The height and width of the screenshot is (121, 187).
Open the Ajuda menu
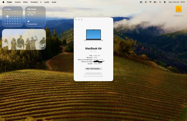(54, 2)
